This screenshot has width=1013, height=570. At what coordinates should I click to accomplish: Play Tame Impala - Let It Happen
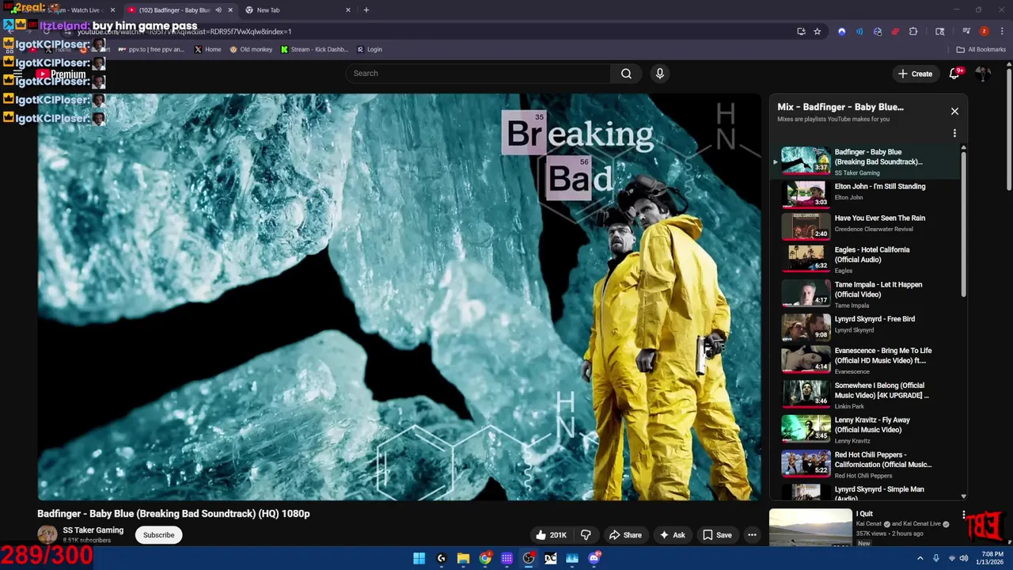click(x=867, y=294)
